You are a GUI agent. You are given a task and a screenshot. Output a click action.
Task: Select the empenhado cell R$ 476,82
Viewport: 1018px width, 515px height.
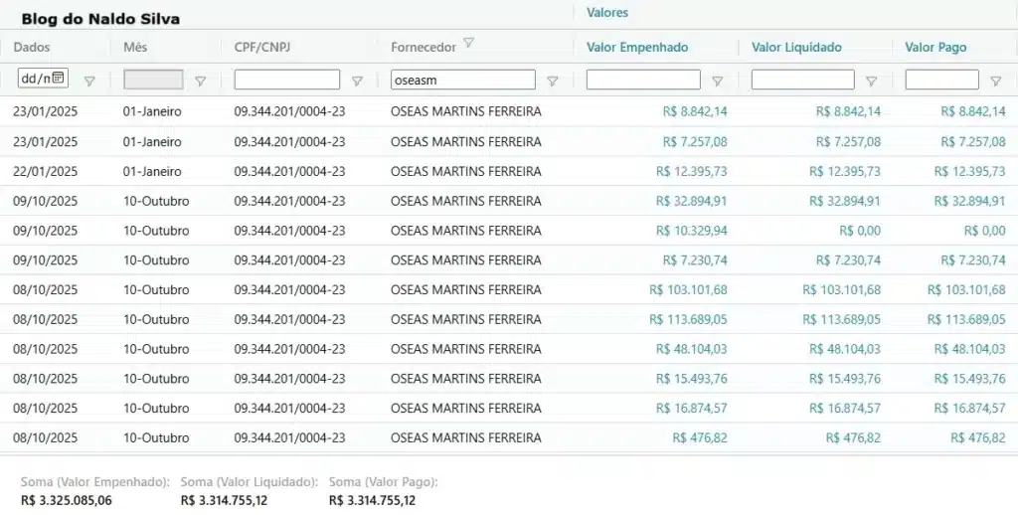700,437
